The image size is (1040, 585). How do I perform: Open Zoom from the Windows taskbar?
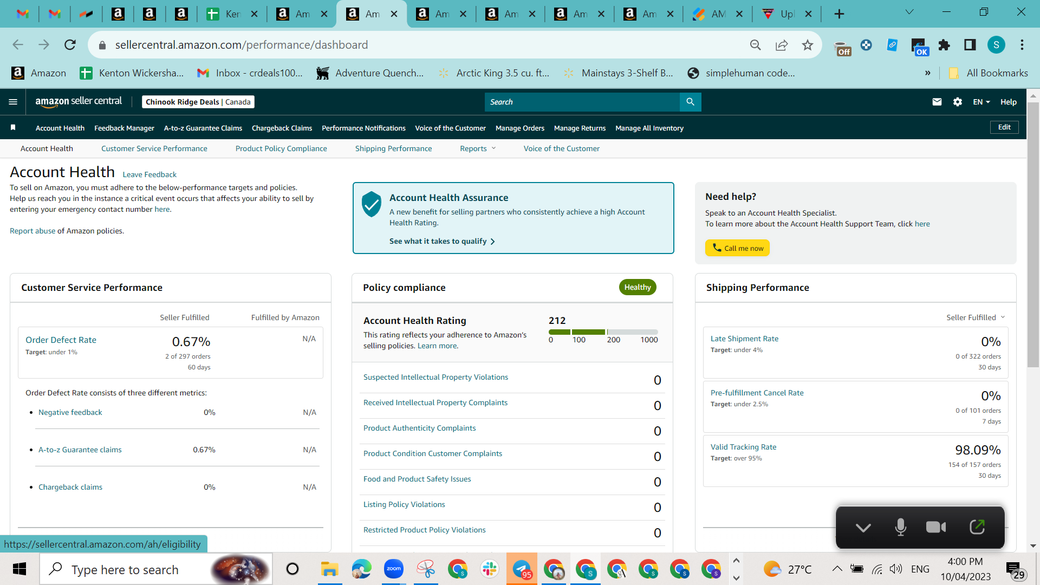(x=394, y=569)
